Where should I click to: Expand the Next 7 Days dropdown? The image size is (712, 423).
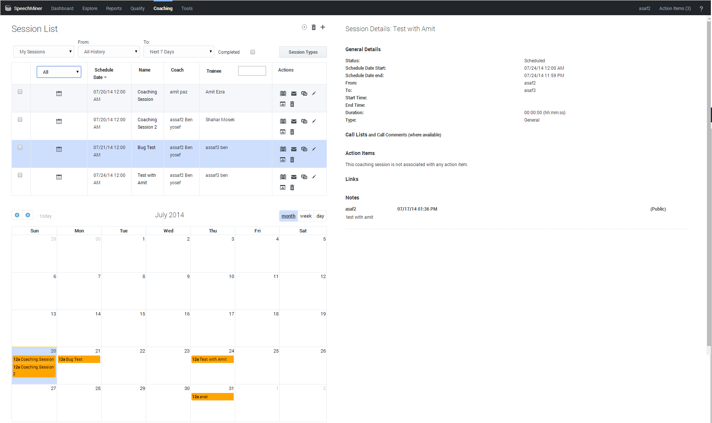pos(178,52)
